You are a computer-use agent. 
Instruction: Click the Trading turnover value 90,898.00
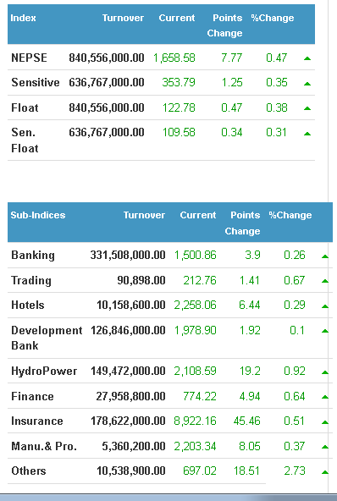(141, 280)
